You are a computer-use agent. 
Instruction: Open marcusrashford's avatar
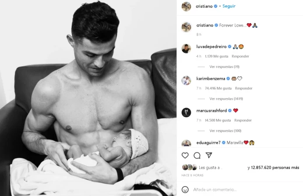pyautogui.click(x=186, y=112)
